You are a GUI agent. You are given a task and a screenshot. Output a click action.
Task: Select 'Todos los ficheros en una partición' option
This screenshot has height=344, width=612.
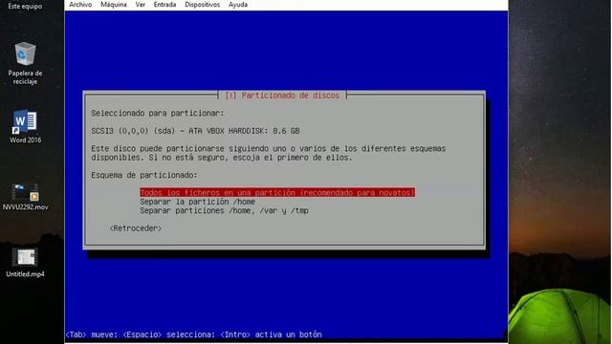pos(277,193)
